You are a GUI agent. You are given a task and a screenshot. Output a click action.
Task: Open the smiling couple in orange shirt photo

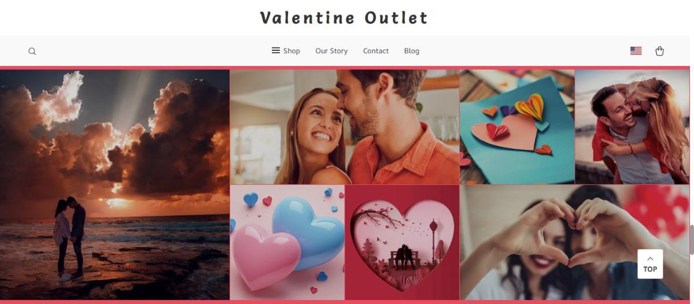345,127
